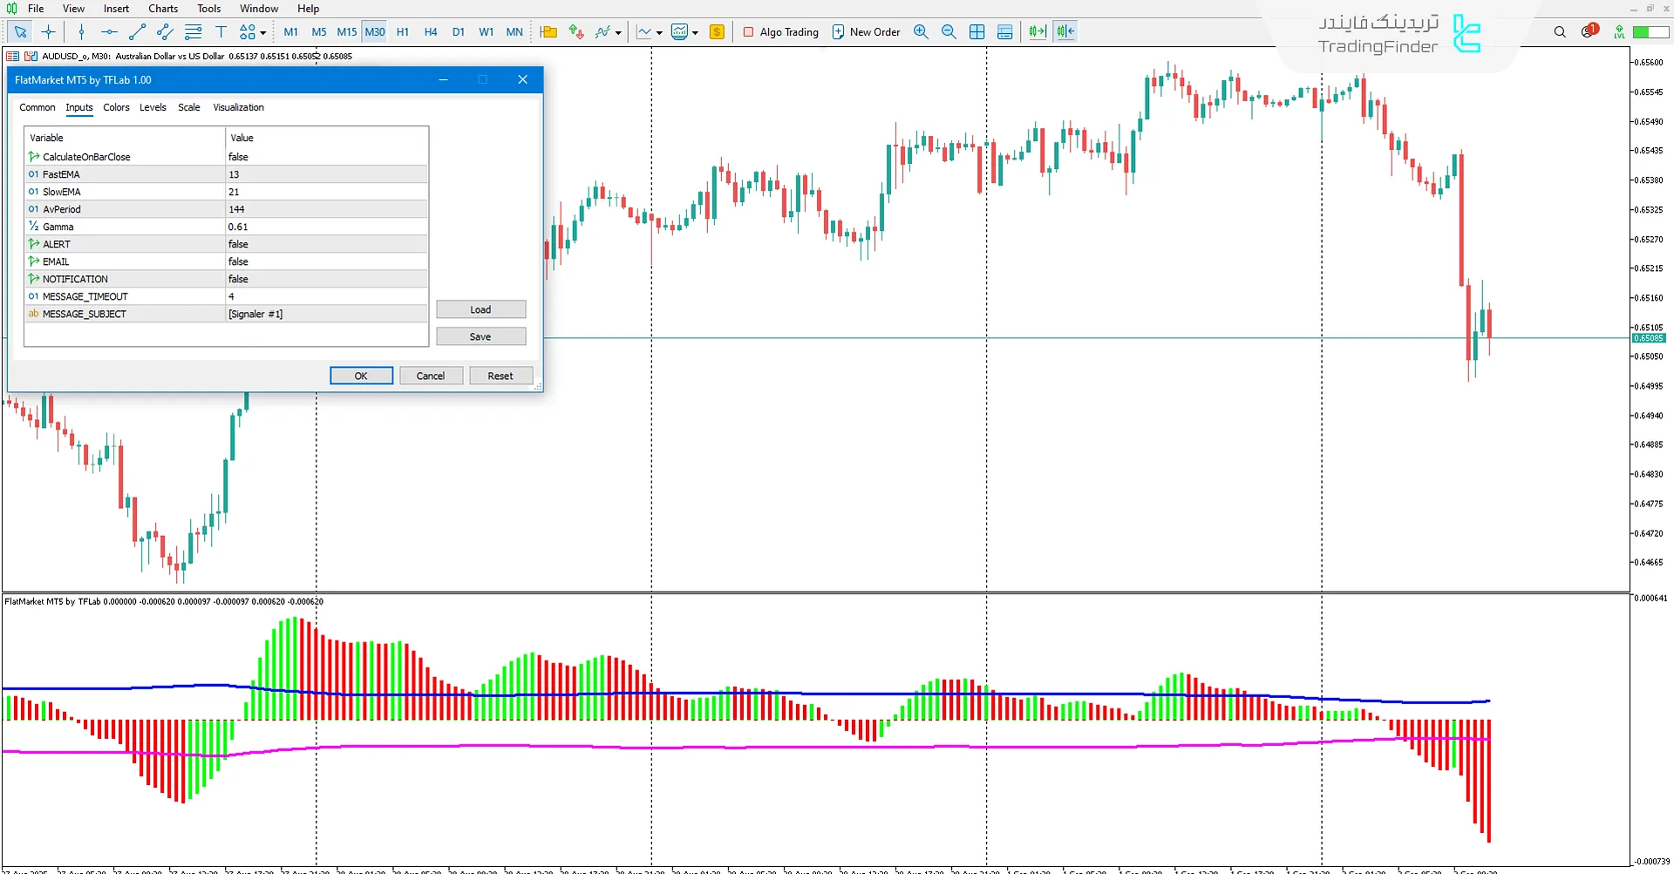Image resolution: width=1674 pixels, height=874 pixels.
Task: Expand the objects shapes dropdown arrow
Action: point(263,33)
